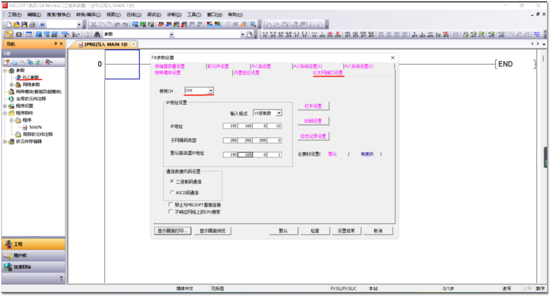Save the project with the floppy disk icon
This screenshot has width=551, height=297.
pyautogui.click(x=24, y=25)
